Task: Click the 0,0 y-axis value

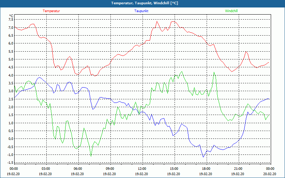Action: point(11,139)
